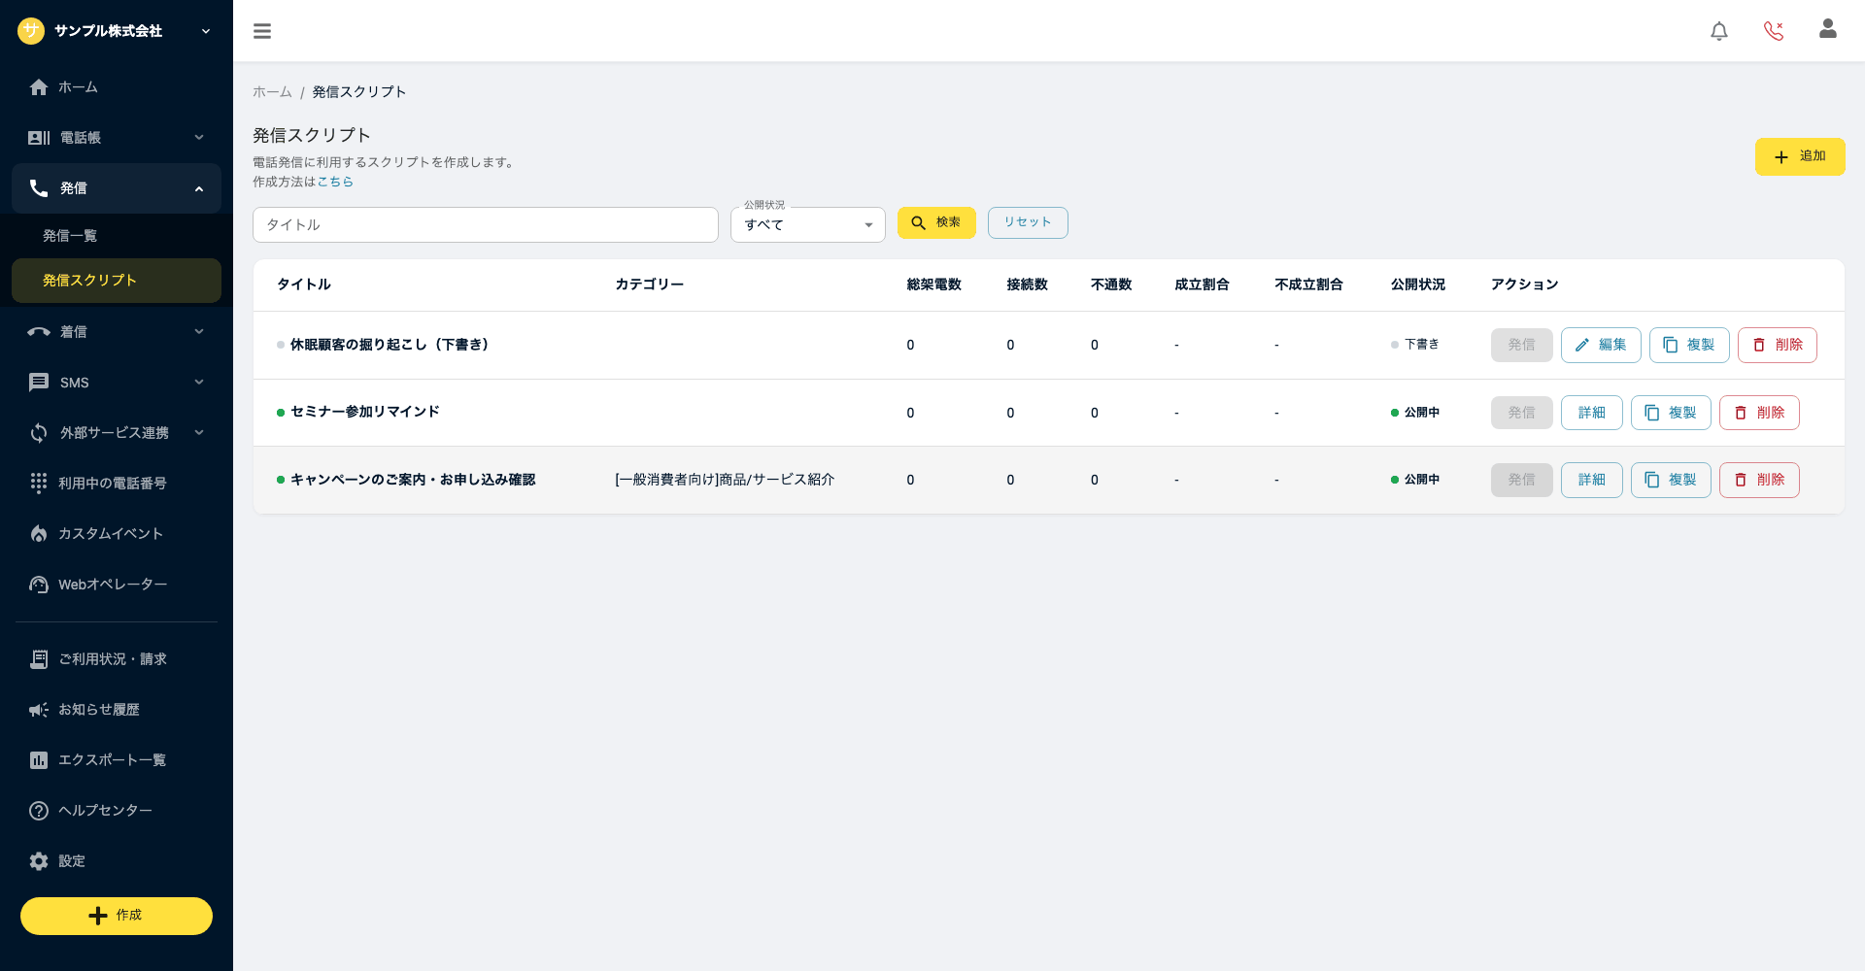The width and height of the screenshot is (1865, 971).
Task: Open 利用中の電話番号 dialpad icon
Action: (39, 483)
